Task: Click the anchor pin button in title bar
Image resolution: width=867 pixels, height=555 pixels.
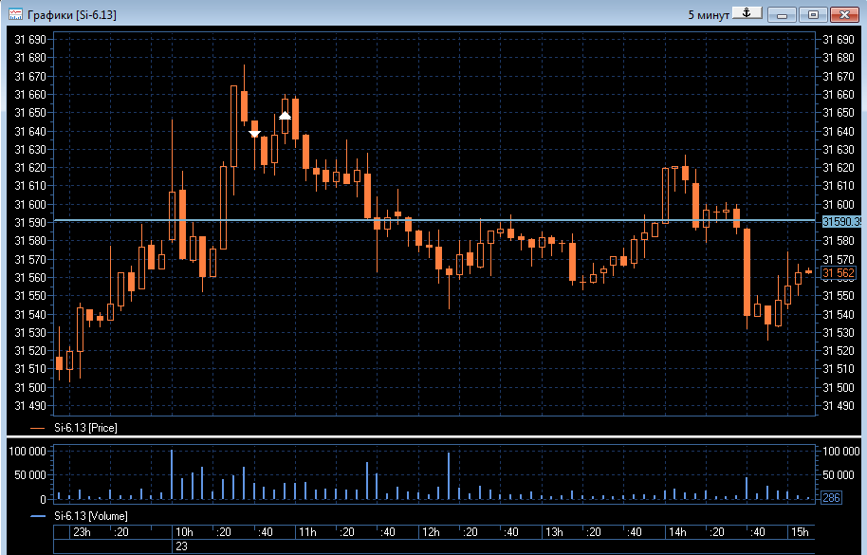Action: click(747, 13)
